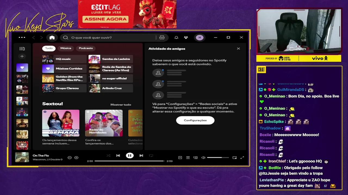
Task: Navigate back with the left arrow
Action: point(34,38)
